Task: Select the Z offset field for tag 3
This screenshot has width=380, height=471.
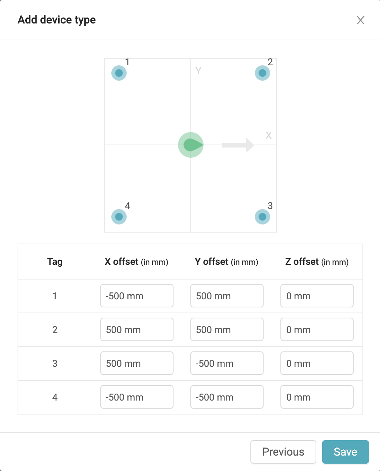Action: pyautogui.click(x=317, y=363)
